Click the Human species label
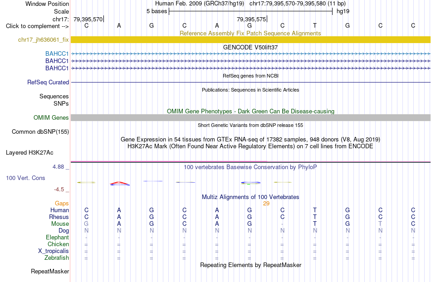Image resolution: width=431 pixels, height=282 pixels. click(59, 210)
